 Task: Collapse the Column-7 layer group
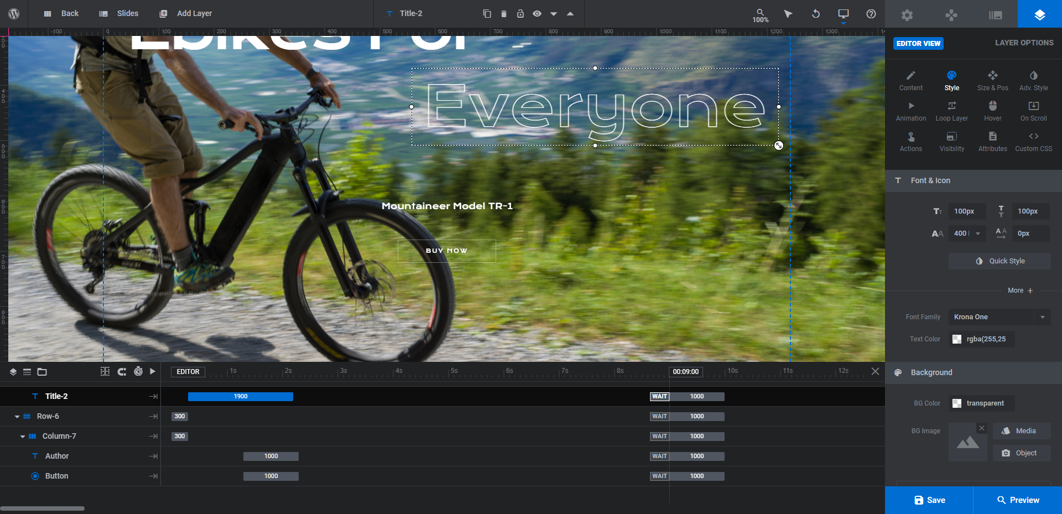pos(23,437)
